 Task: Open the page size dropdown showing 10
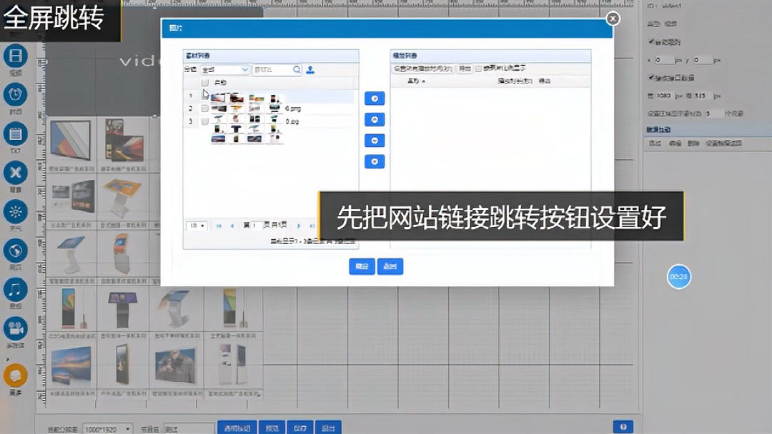[x=196, y=226]
